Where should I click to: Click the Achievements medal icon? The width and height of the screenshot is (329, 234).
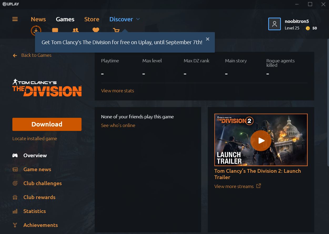pyautogui.click(x=15, y=225)
